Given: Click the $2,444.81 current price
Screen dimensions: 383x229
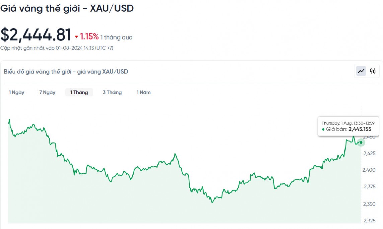Looking at the screenshot, I should 36,35.
